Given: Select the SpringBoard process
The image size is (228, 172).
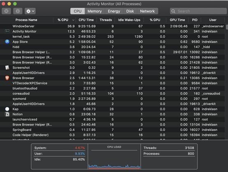Looking at the screenshot, I should 112,130.
